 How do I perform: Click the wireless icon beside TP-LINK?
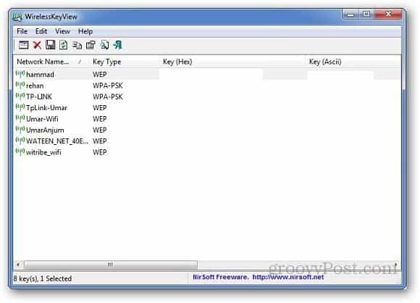[x=20, y=96]
